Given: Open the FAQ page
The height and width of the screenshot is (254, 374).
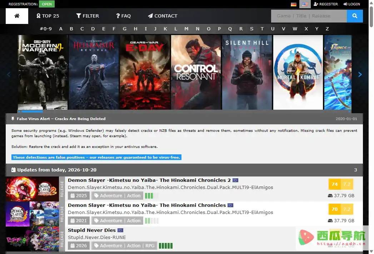Looking at the screenshot, I should [123, 16].
